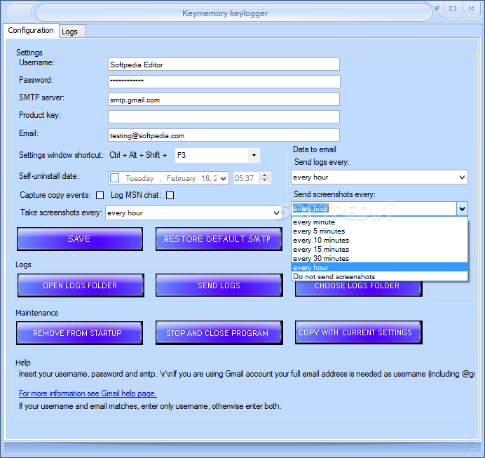Image resolution: width=485 pixels, height=458 pixels.
Task: Minimize the Keymemory keylogger window
Action: [x=437, y=8]
